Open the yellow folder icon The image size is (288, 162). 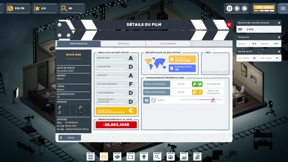(104, 157)
